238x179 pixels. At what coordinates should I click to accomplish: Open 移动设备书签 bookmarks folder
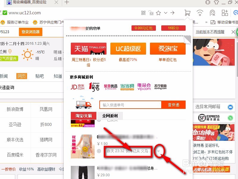[x=224, y=22]
